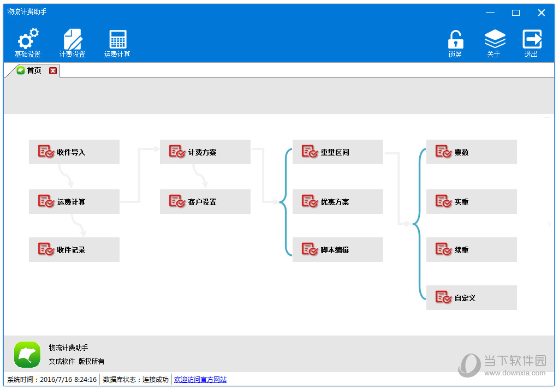Open 基础设置 gear icon in toolbar
The image size is (559, 389).
[x=28, y=39]
